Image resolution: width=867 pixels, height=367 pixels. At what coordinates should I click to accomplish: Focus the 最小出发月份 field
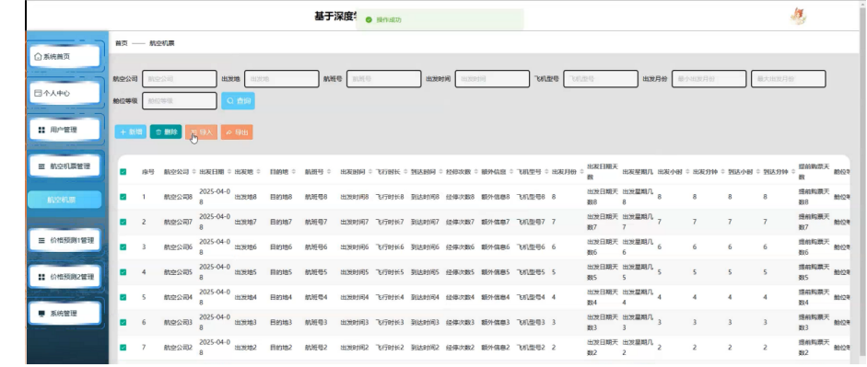(709, 79)
